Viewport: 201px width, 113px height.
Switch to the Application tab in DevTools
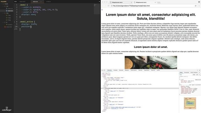[x=147, y=70]
